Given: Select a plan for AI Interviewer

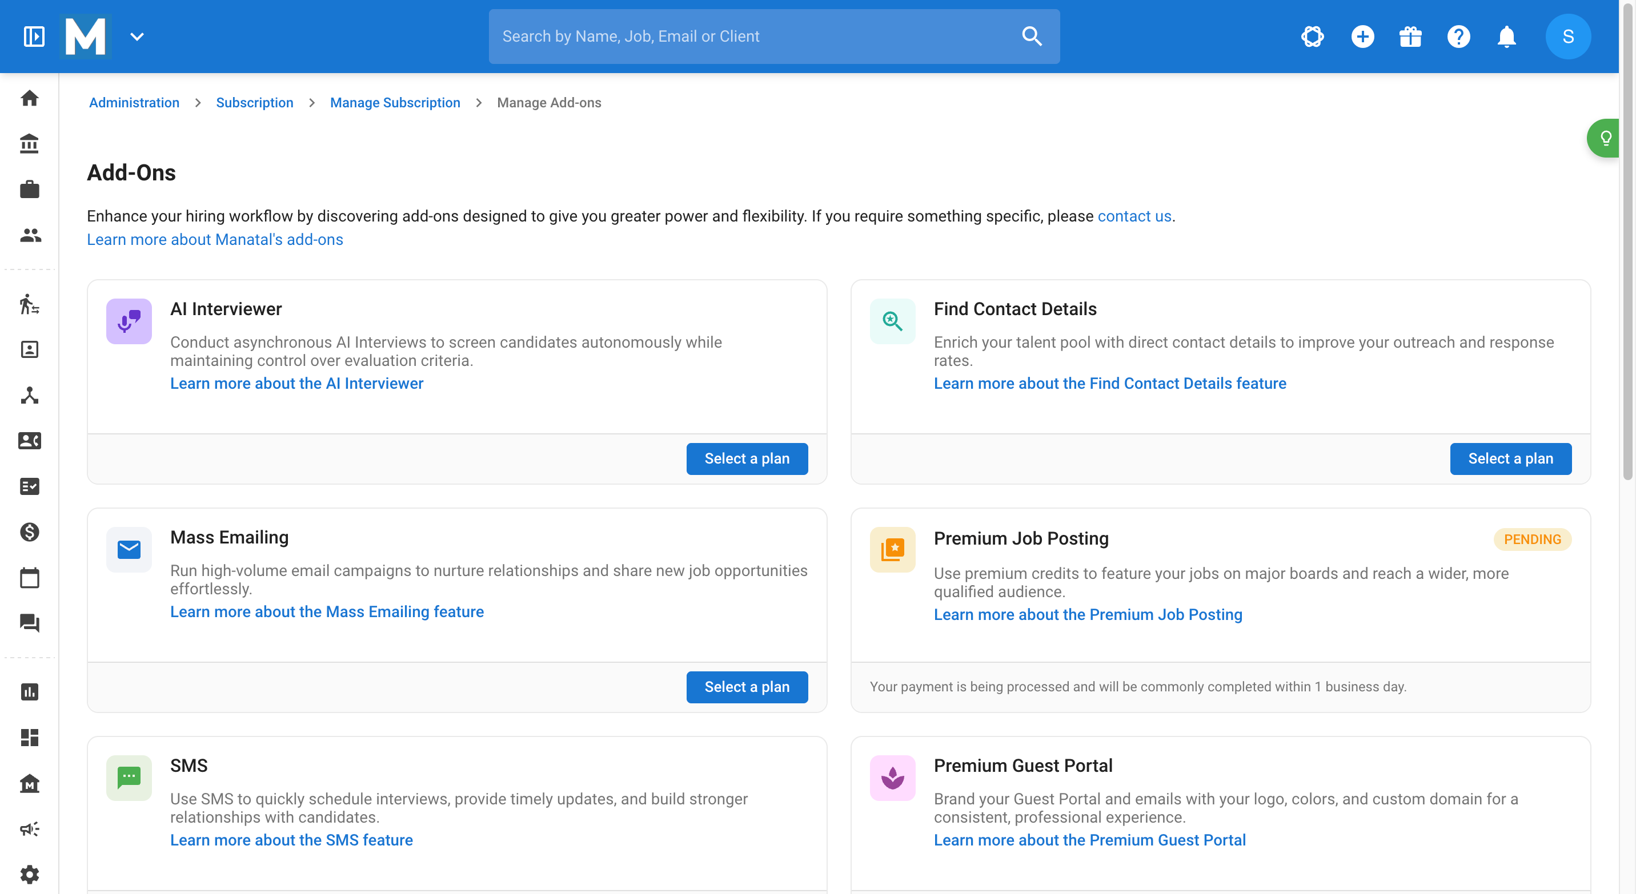Looking at the screenshot, I should click(x=747, y=459).
